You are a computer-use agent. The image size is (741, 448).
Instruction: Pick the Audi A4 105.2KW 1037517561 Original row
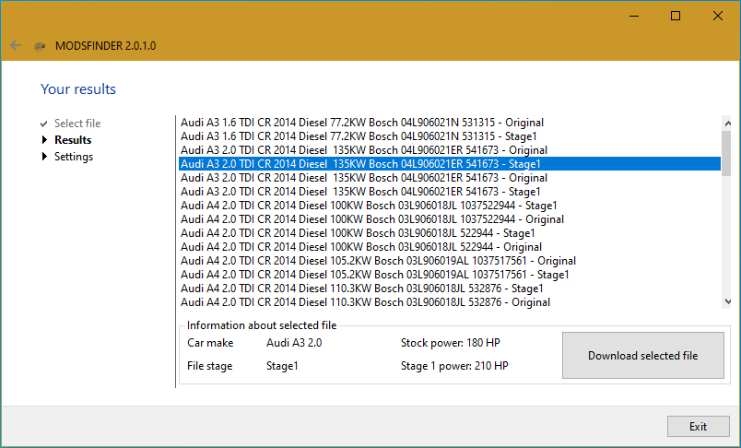[x=378, y=261]
